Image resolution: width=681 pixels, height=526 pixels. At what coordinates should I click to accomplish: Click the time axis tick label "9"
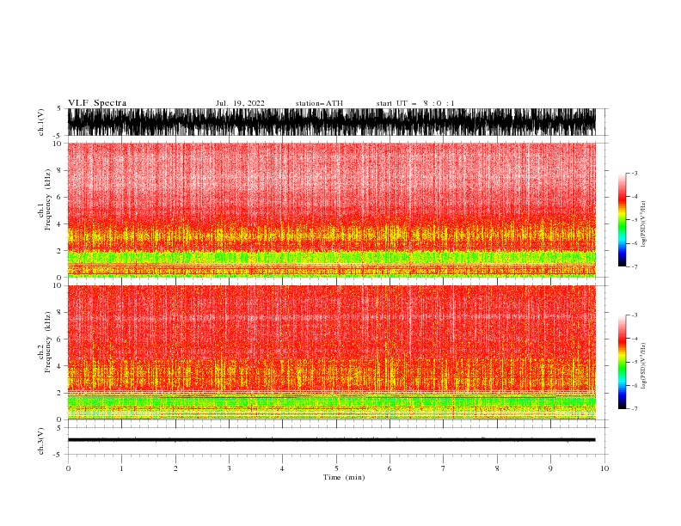point(550,468)
